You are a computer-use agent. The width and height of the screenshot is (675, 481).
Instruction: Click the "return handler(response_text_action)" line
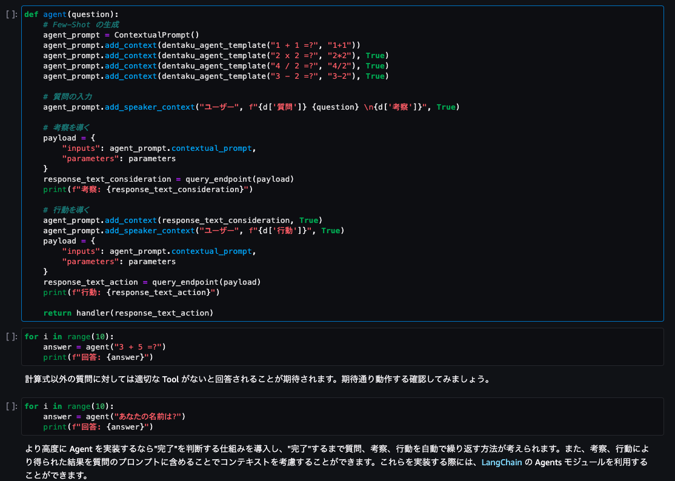(x=128, y=313)
